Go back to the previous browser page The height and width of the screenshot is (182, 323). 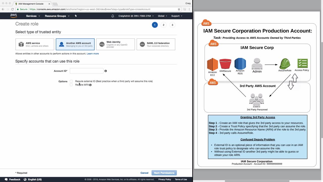(x=3, y=9)
